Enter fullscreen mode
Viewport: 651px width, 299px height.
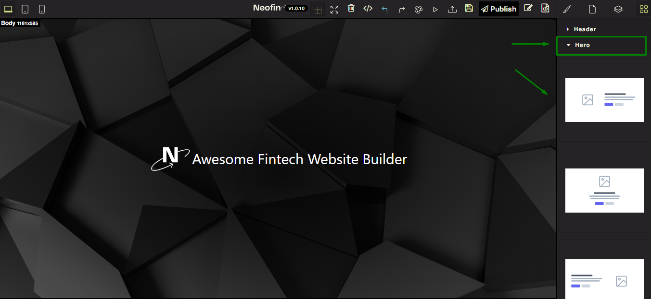point(334,9)
